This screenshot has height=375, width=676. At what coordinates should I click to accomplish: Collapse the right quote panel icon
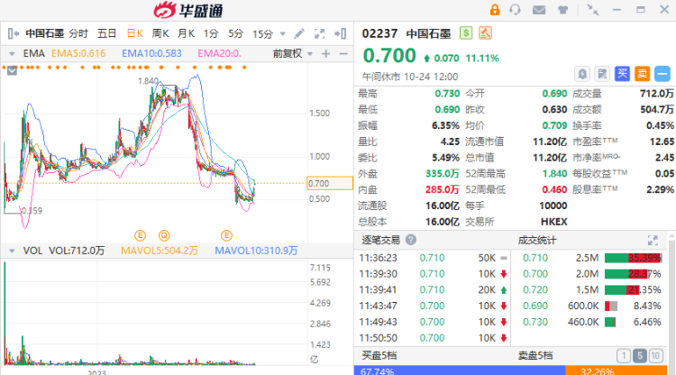(x=340, y=33)
